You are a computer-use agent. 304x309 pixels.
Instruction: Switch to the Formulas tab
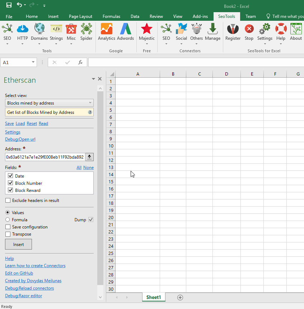[x=111, y=16]
